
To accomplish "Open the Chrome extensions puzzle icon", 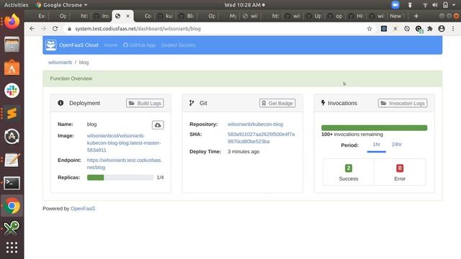I will pyautogui.click(x=430, y=29).
